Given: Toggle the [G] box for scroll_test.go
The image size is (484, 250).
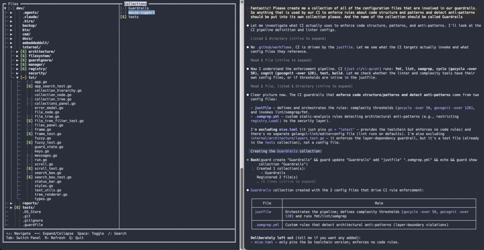Looking at the screenshot, I should tap(29, 169).
